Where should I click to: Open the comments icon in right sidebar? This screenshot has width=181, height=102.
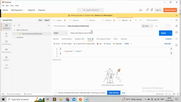click(176, 32)
